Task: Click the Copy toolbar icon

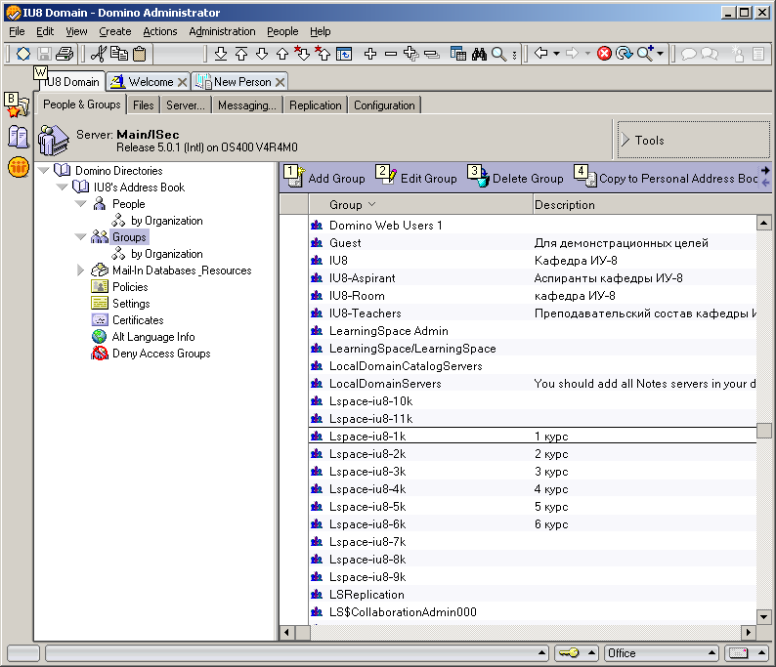Action: coord(119,54)
